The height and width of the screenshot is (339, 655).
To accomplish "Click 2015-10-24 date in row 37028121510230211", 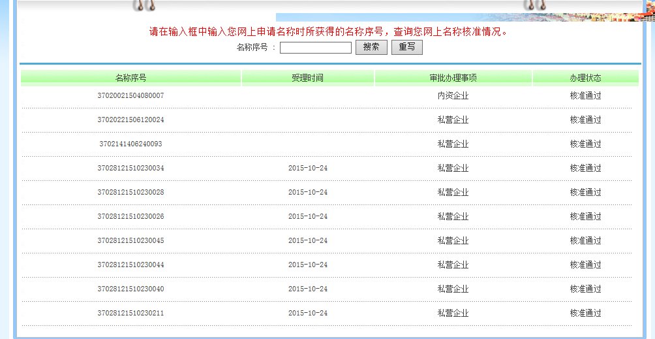I will coord(308,313).
